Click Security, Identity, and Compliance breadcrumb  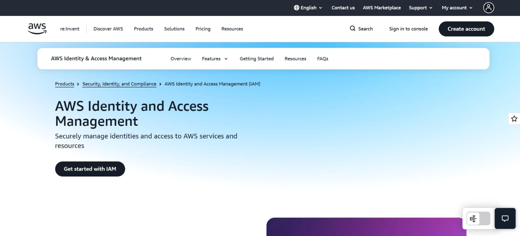pyautogui.click(x=119, y=84)
